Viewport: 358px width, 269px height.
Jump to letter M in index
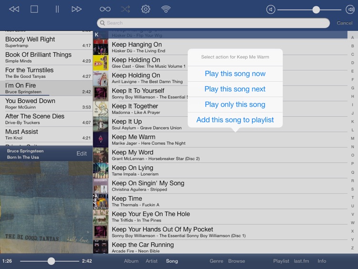353,138
